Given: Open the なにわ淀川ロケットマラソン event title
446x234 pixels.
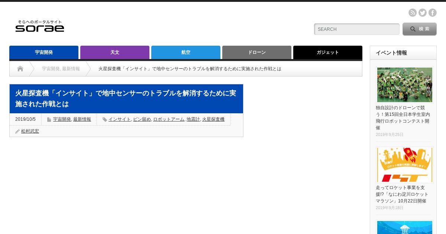Looking at the screenshot, I should [402, 194].
